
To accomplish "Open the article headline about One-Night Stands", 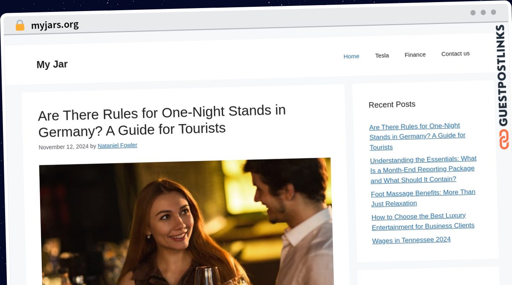I will coord(162,121).
